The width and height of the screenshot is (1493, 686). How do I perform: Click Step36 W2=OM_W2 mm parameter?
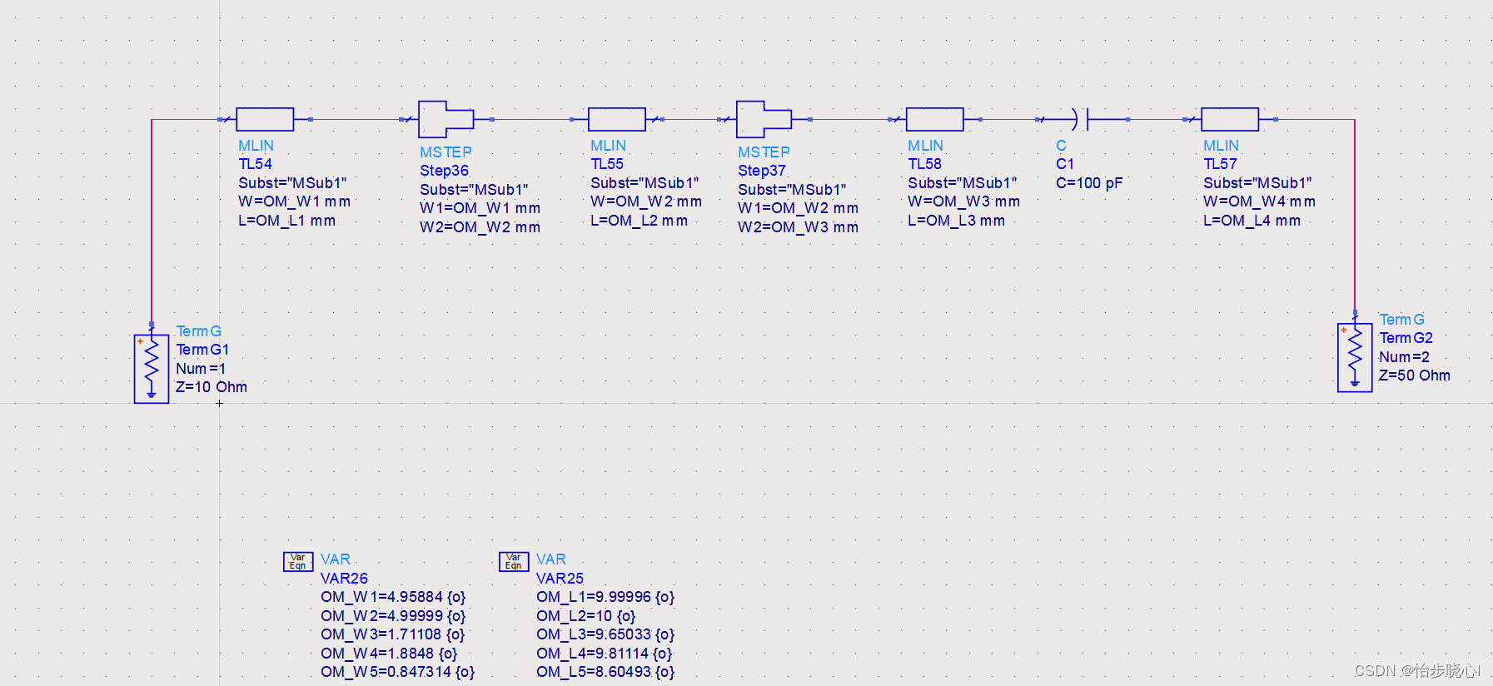click(480, 227)
